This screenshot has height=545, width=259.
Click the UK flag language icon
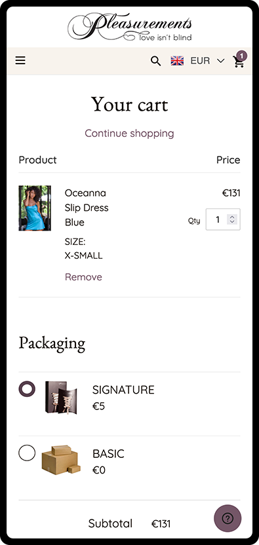[177, 61]
